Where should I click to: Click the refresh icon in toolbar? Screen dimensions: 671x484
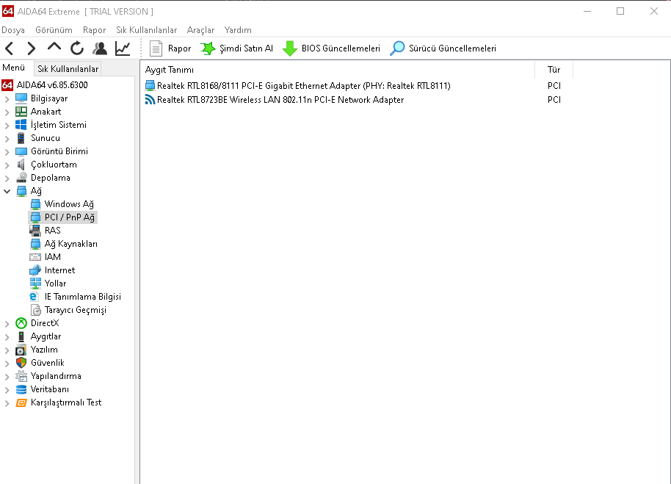point(77,48)
